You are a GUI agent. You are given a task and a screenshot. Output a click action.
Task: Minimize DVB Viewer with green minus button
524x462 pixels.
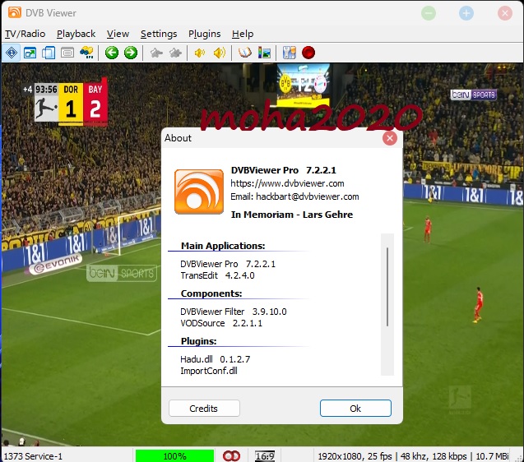tap(429, 13)
